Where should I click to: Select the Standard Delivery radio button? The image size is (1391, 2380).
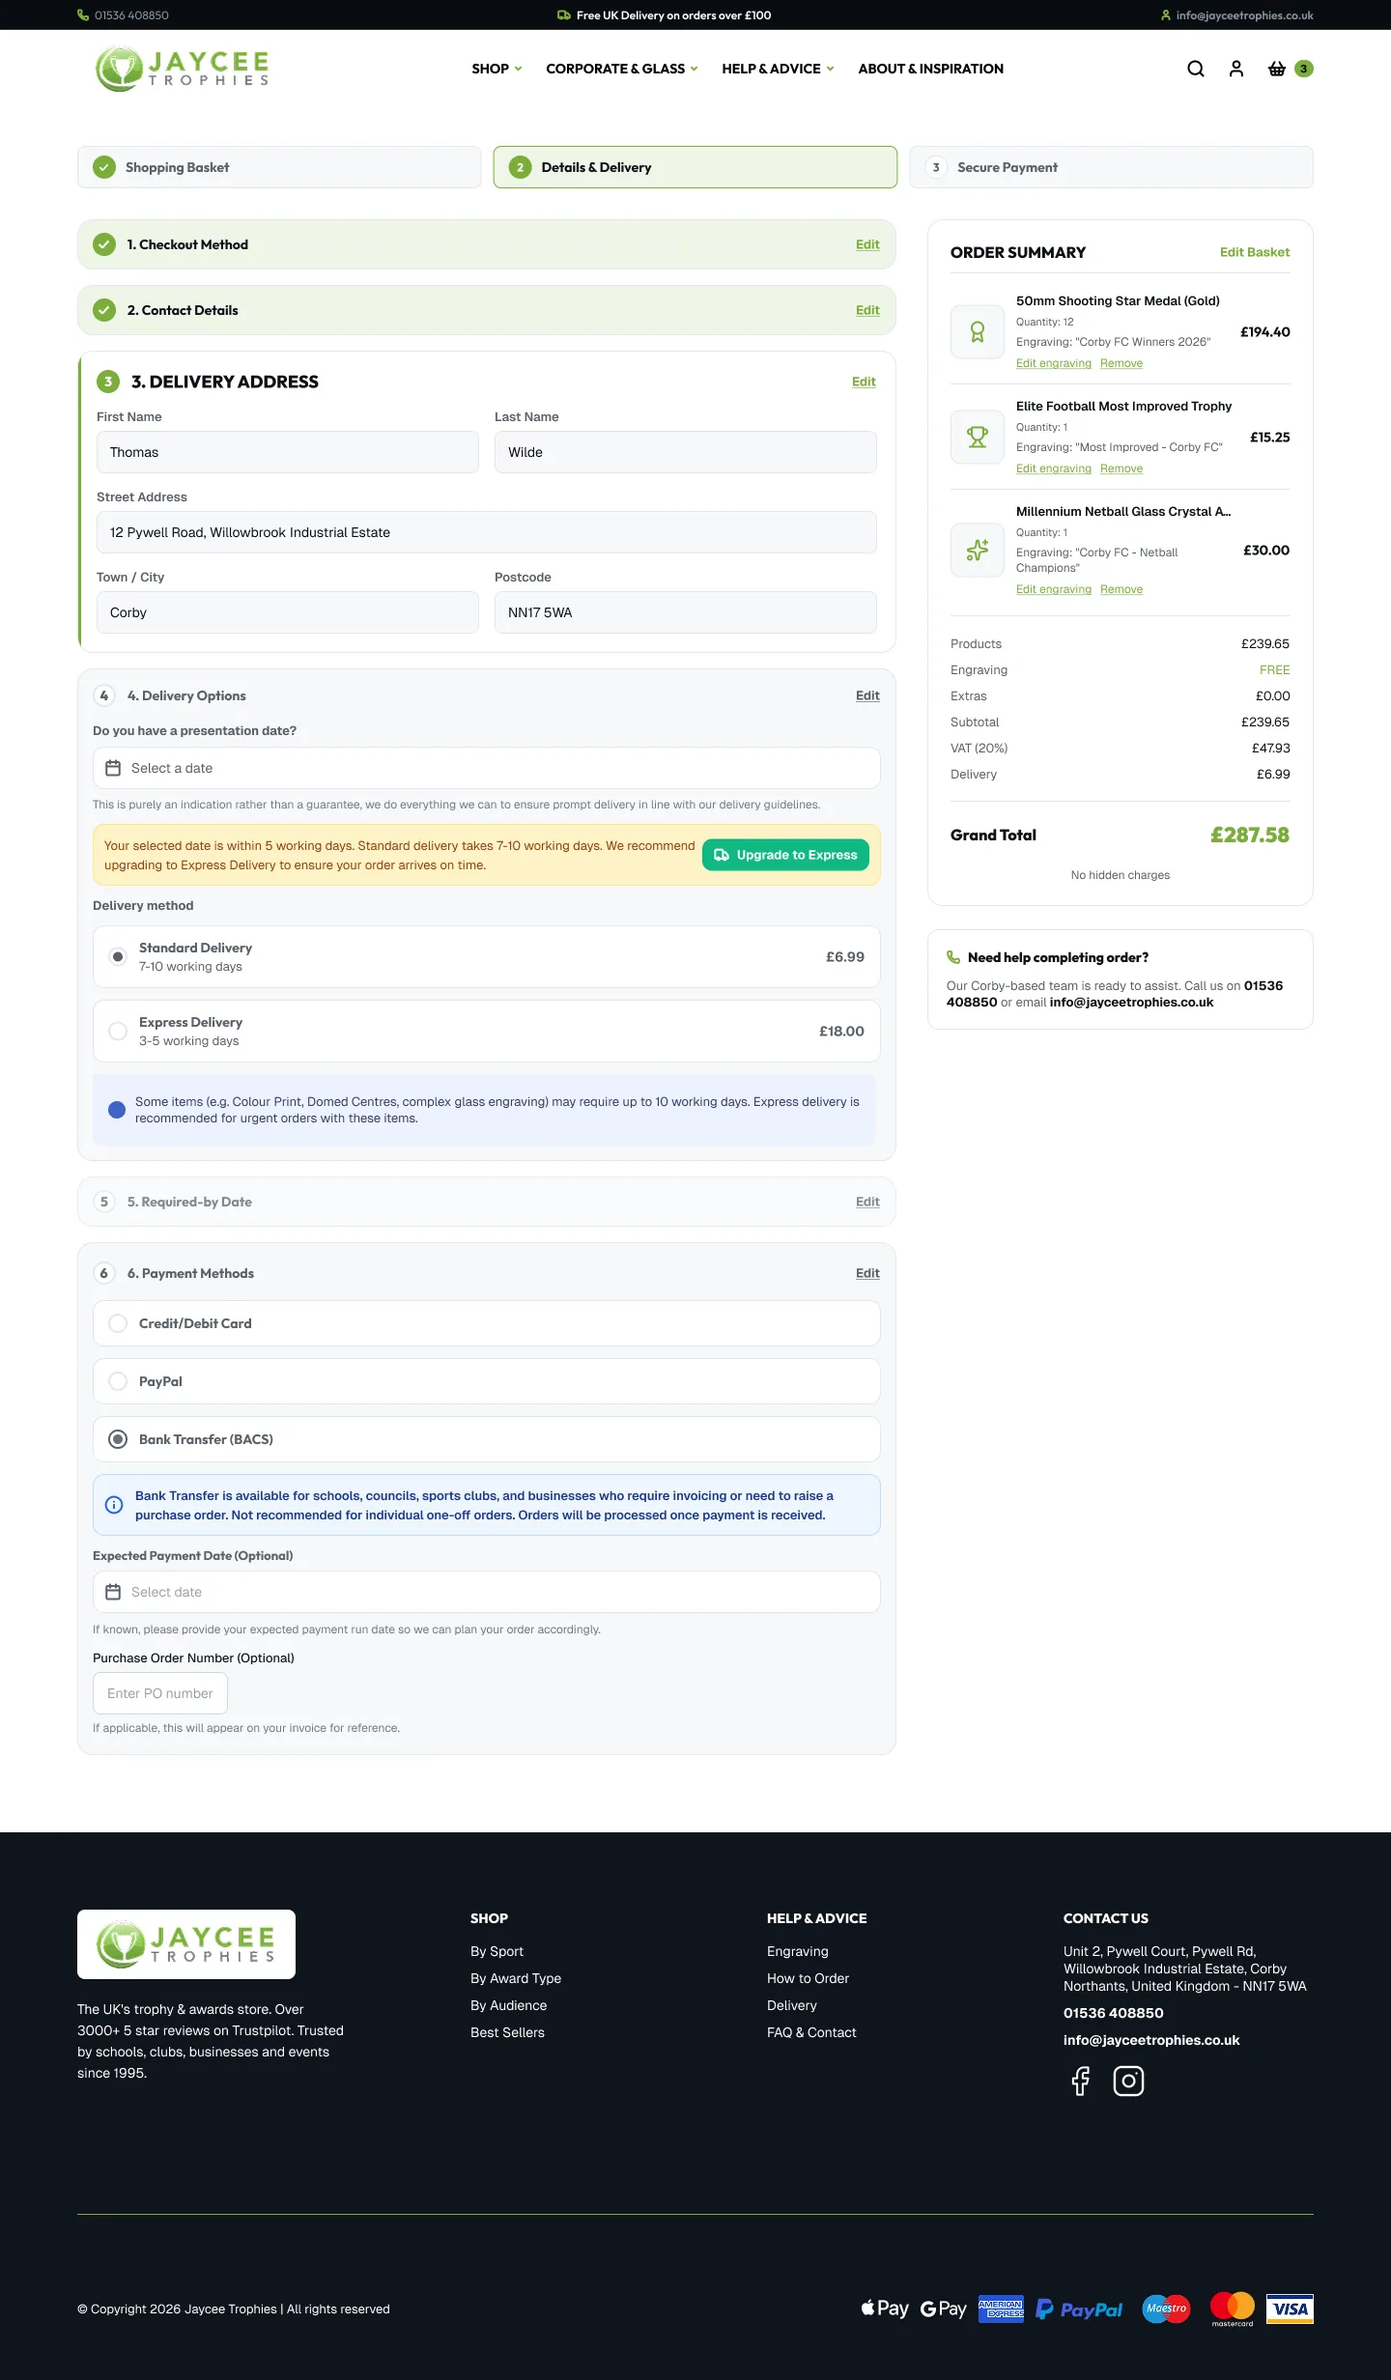click(118, 957)
